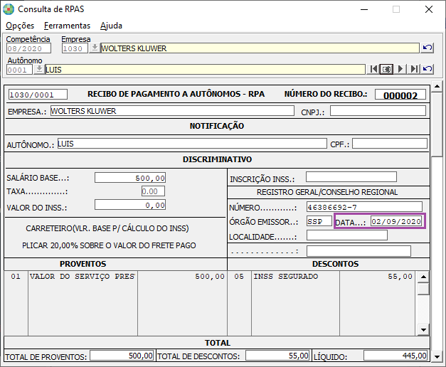Click the Consulta de RPAS app icon
This screenshot has height=367, width=446.
point(9,9)
